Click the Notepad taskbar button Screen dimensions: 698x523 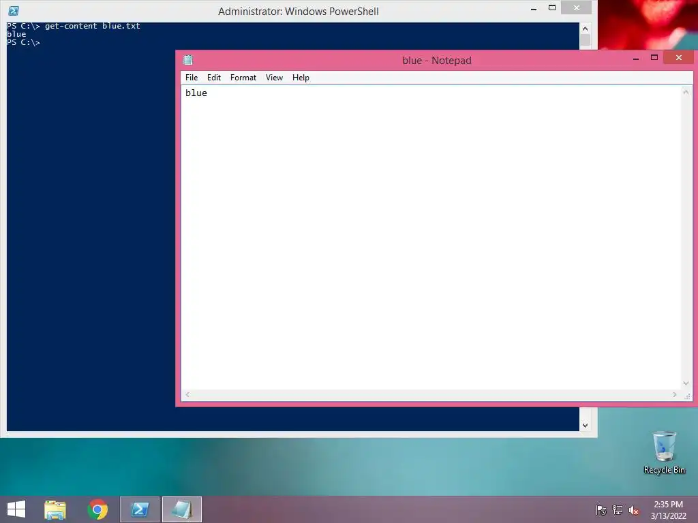(181, 509)
